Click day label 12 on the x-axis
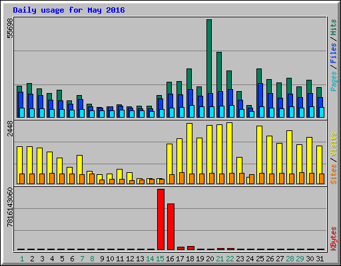 click(x=130, y=259)
